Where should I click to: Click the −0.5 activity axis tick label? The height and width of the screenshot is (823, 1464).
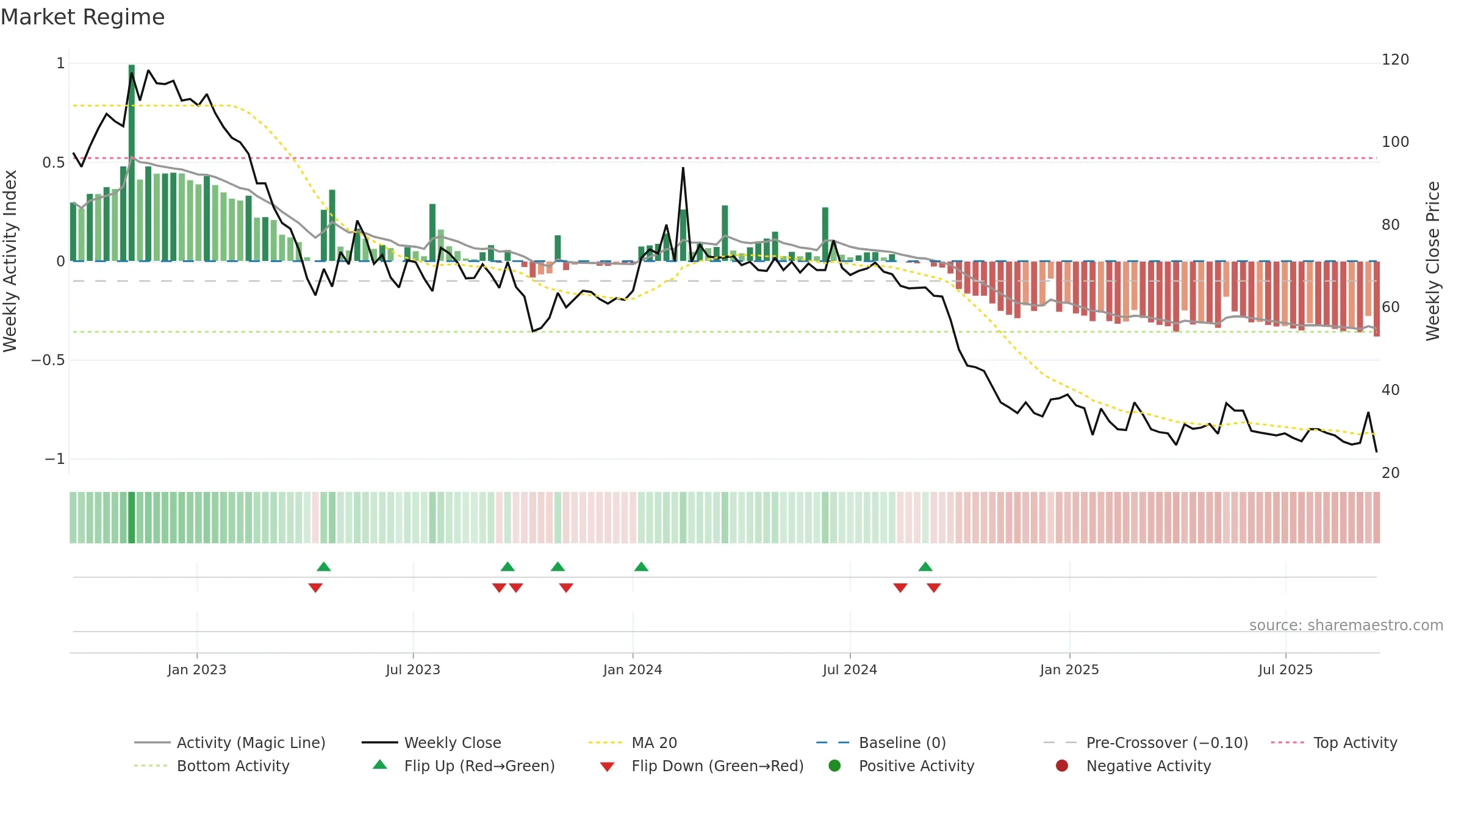coord(48,360)
